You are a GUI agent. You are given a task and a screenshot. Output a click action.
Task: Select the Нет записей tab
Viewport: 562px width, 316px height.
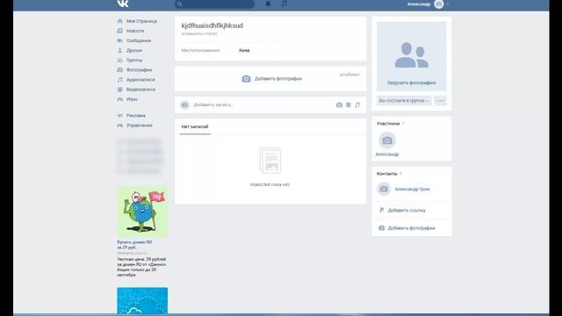(195, 126)
